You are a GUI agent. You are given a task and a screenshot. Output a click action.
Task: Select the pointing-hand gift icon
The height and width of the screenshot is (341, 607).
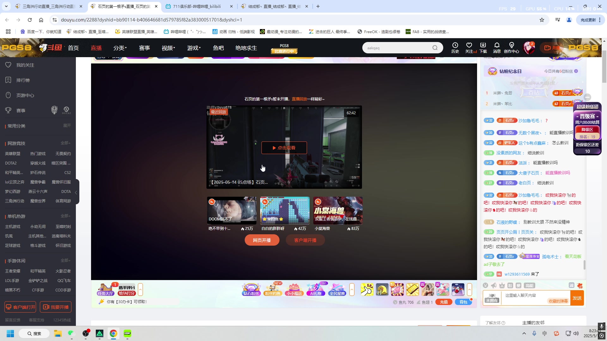(367, 290)
